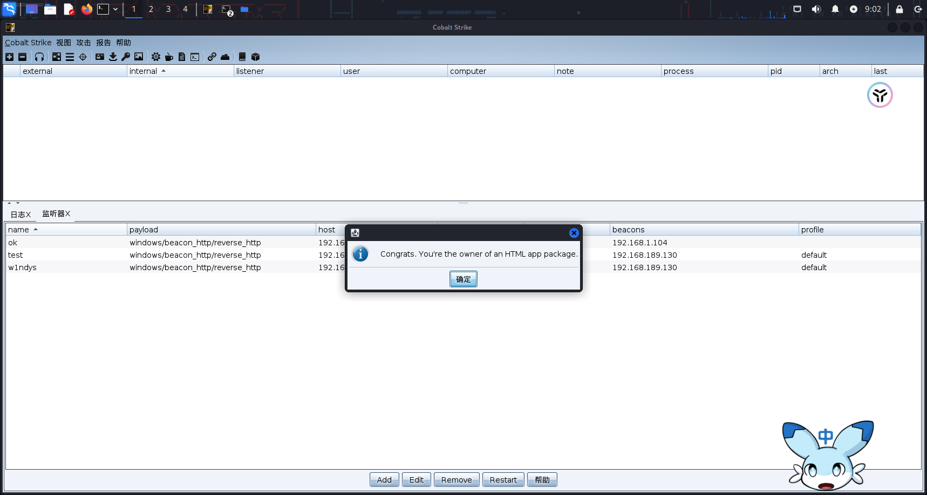This screenshot has width=927, height=495.
Task: Click the Remove button below listener table
Action: [x=456, y=480]
